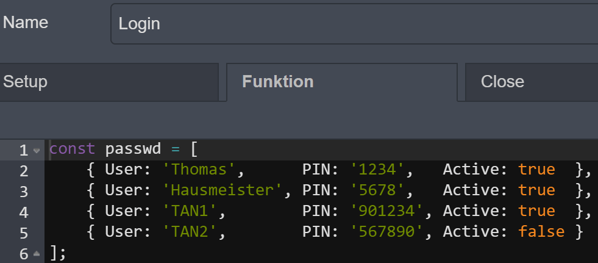Click the false value for TAN2's Active
Viewport: 598px width, 263px height.
pos(541,232)
